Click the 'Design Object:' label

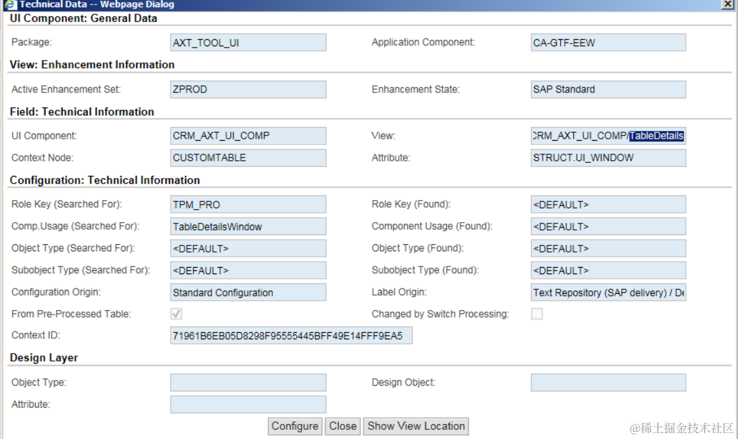(x=403, y=382)
